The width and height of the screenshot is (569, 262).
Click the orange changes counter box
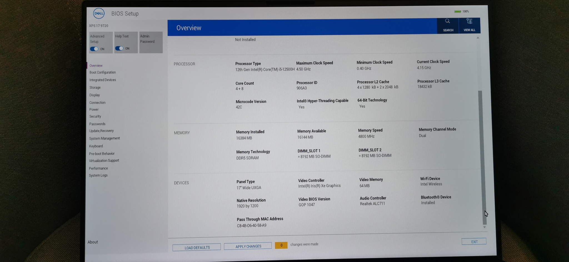[281, 245]
